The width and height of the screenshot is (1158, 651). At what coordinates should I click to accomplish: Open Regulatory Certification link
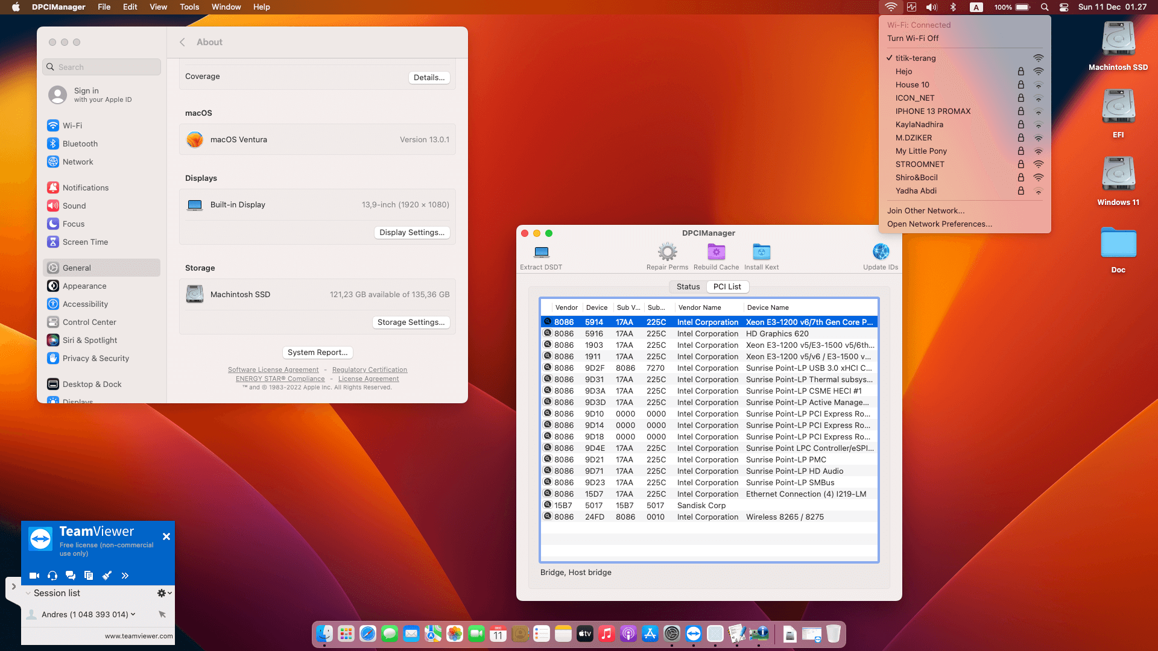(x=370, y=370)
